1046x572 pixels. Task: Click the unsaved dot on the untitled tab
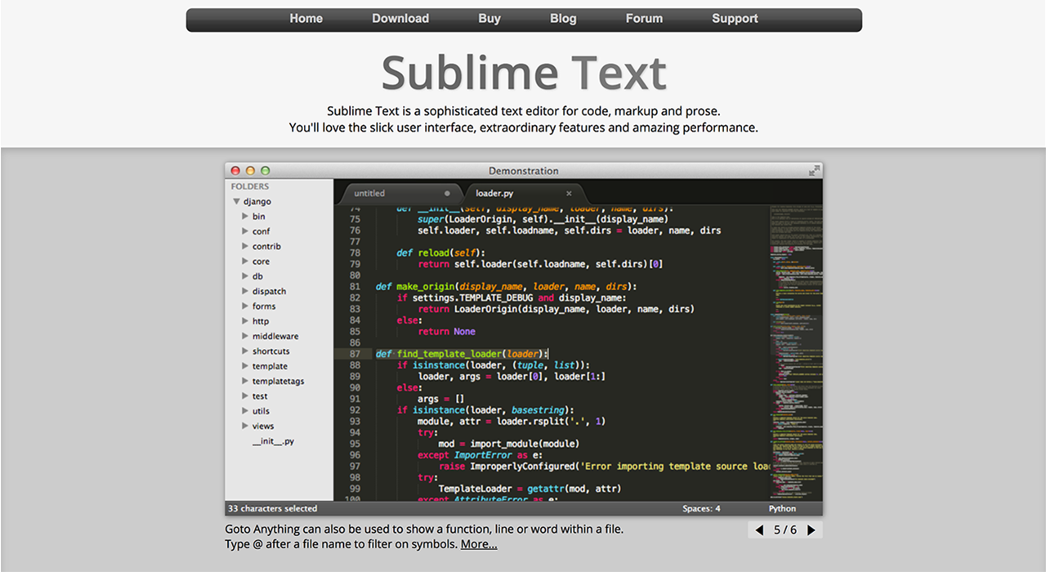click(447, 194)
